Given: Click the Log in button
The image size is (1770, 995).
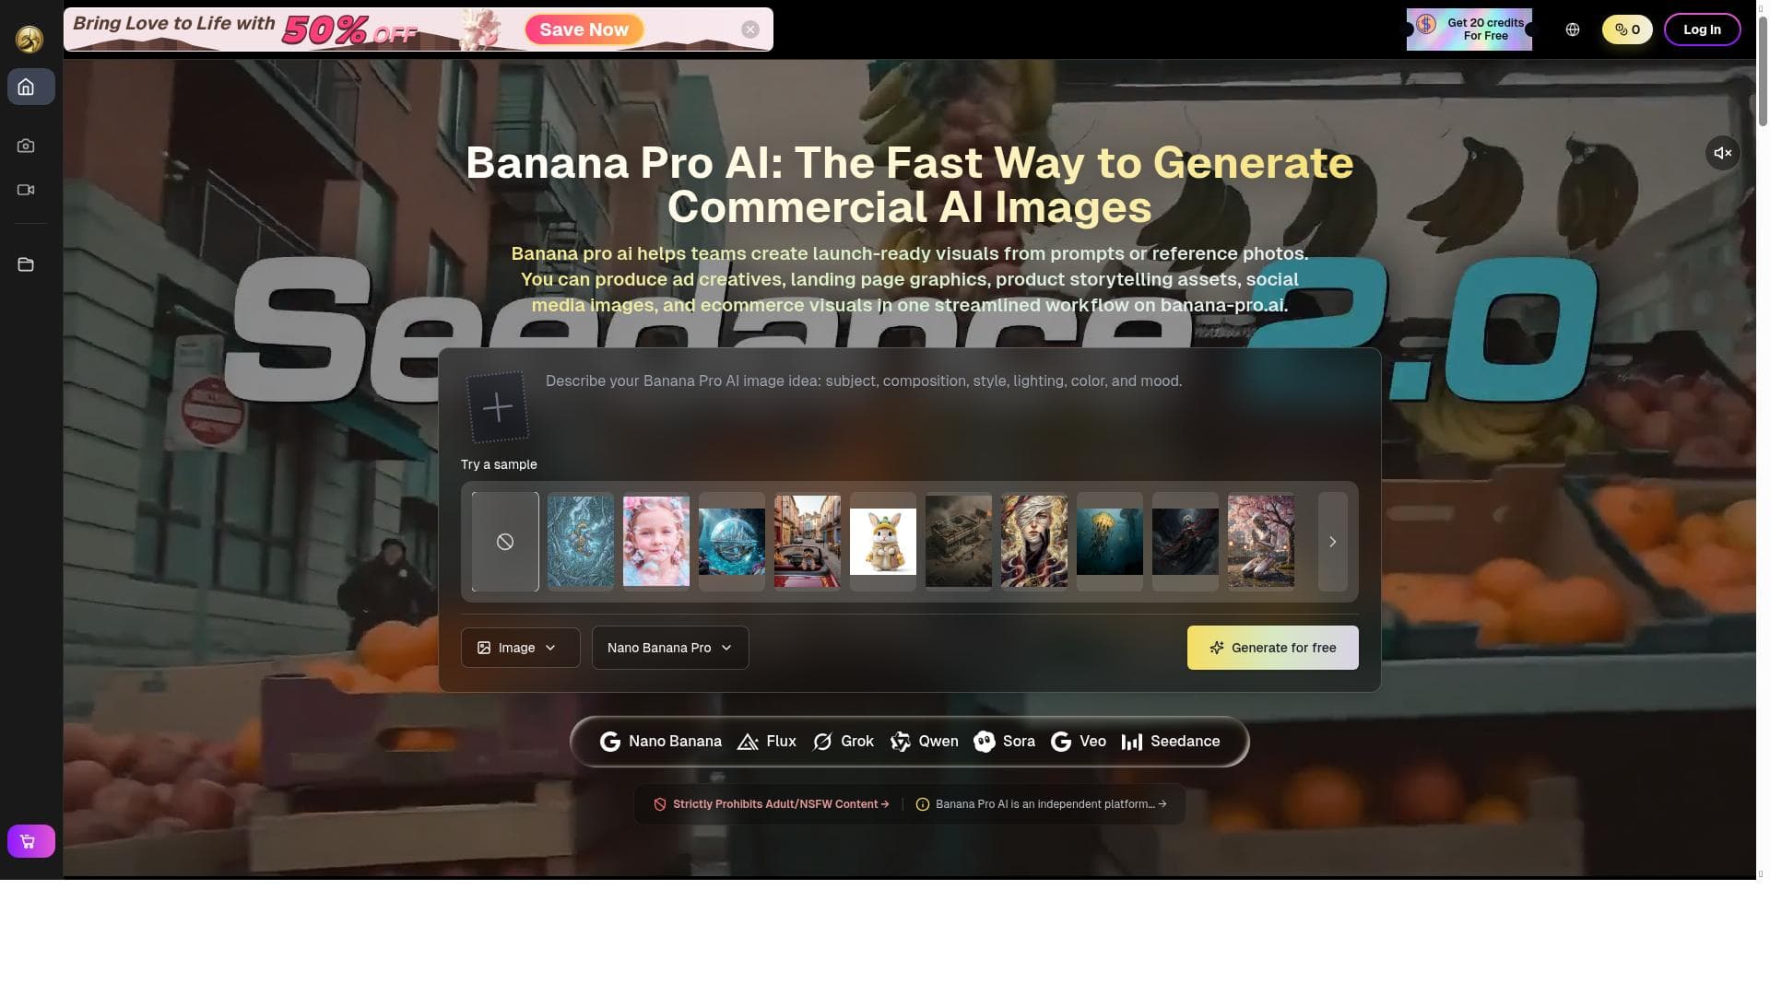Looking at the screenshot, I should click(x=1702, y=29).
